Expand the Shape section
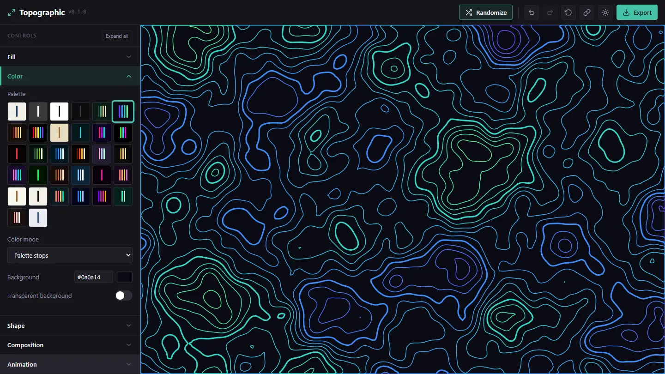Screen dimensions: 665x374 (x=70, y=326)
